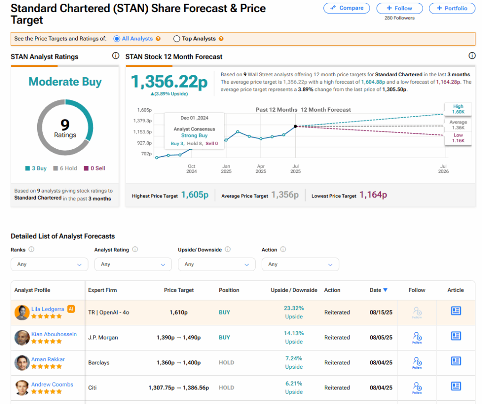
Task: Follow analyst Andrew Coombs
Action: click(x=417, y=387)
